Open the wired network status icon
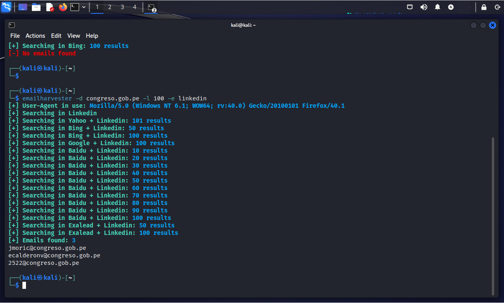This screenshot has width=504, height=303. (x=410, y=7)
